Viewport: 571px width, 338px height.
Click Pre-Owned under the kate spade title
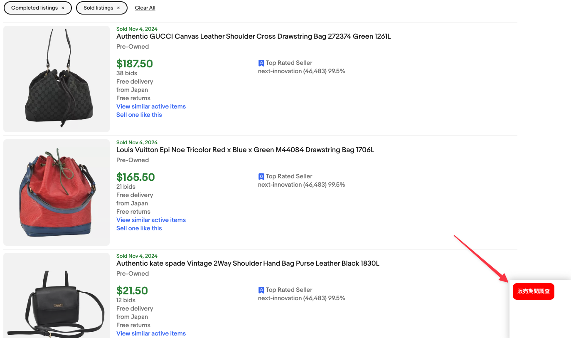[x=133, y=274]
